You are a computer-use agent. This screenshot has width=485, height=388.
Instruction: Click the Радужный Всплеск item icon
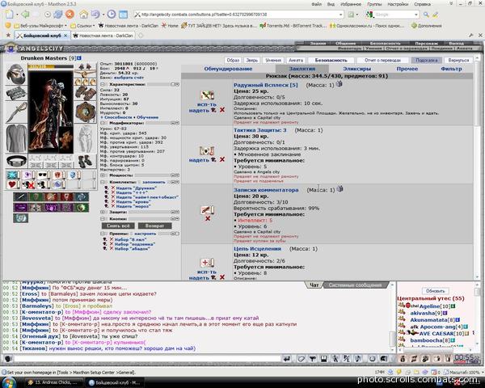[x=207, y=95]
